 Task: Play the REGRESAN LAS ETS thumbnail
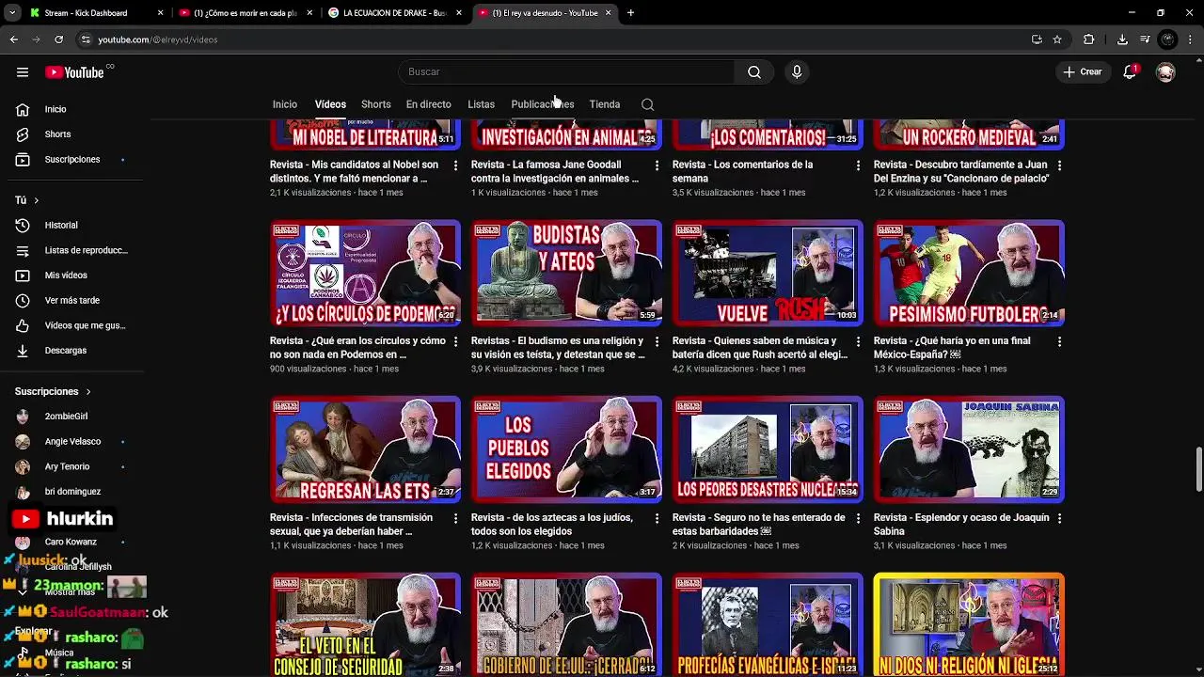[x=365, y=449]
